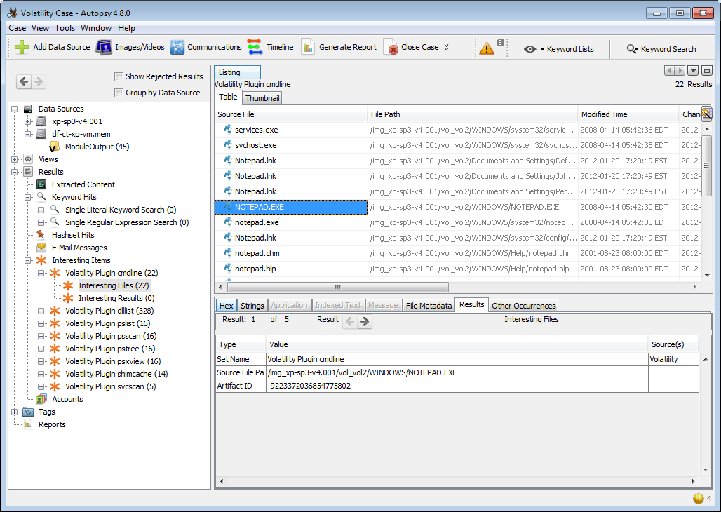Switch to the Thumbnail tab
This screenshot has height=512, width=721.
click(x=262, y=98)
